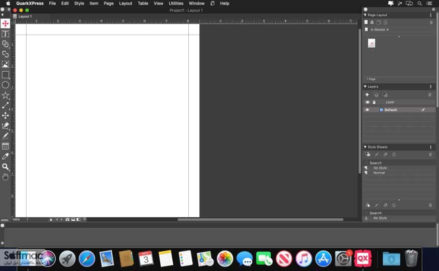Viewport: 439px width, 271px height.
Task: Select the Default layer row
Action: [399, 110]
